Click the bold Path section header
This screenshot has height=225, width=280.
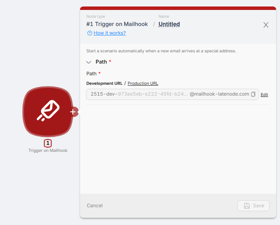point(101,62)
